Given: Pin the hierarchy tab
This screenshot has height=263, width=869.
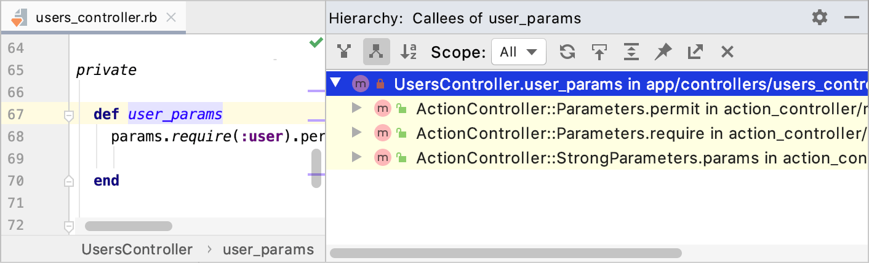Looking at the screenshot, I should [663, 52].
